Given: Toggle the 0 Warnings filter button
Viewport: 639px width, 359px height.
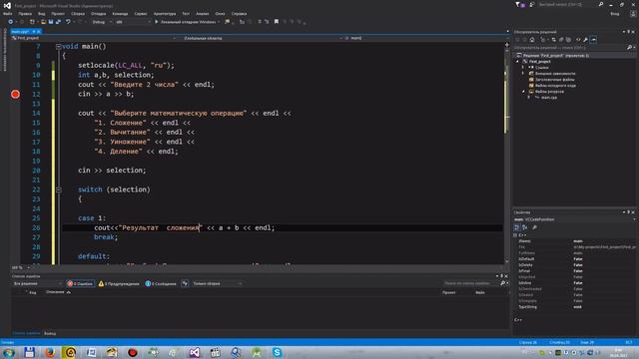Looking at the screenshot, I should click(119, 283).
